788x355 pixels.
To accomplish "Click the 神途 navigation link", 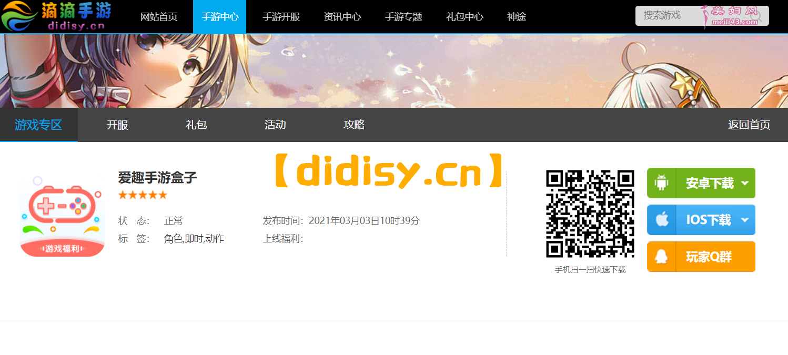I will pyautogui.click(x=517, y=17).
